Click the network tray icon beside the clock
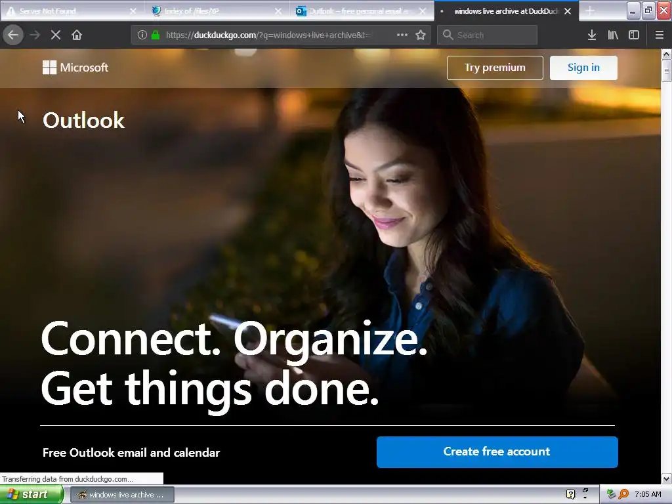The height and width of the screenshot is (504, 672). [x=611, y=495]
